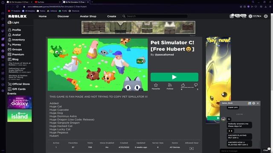
Task: Open the Home page in Roblox navigation
Action: (x=43, y=16)
